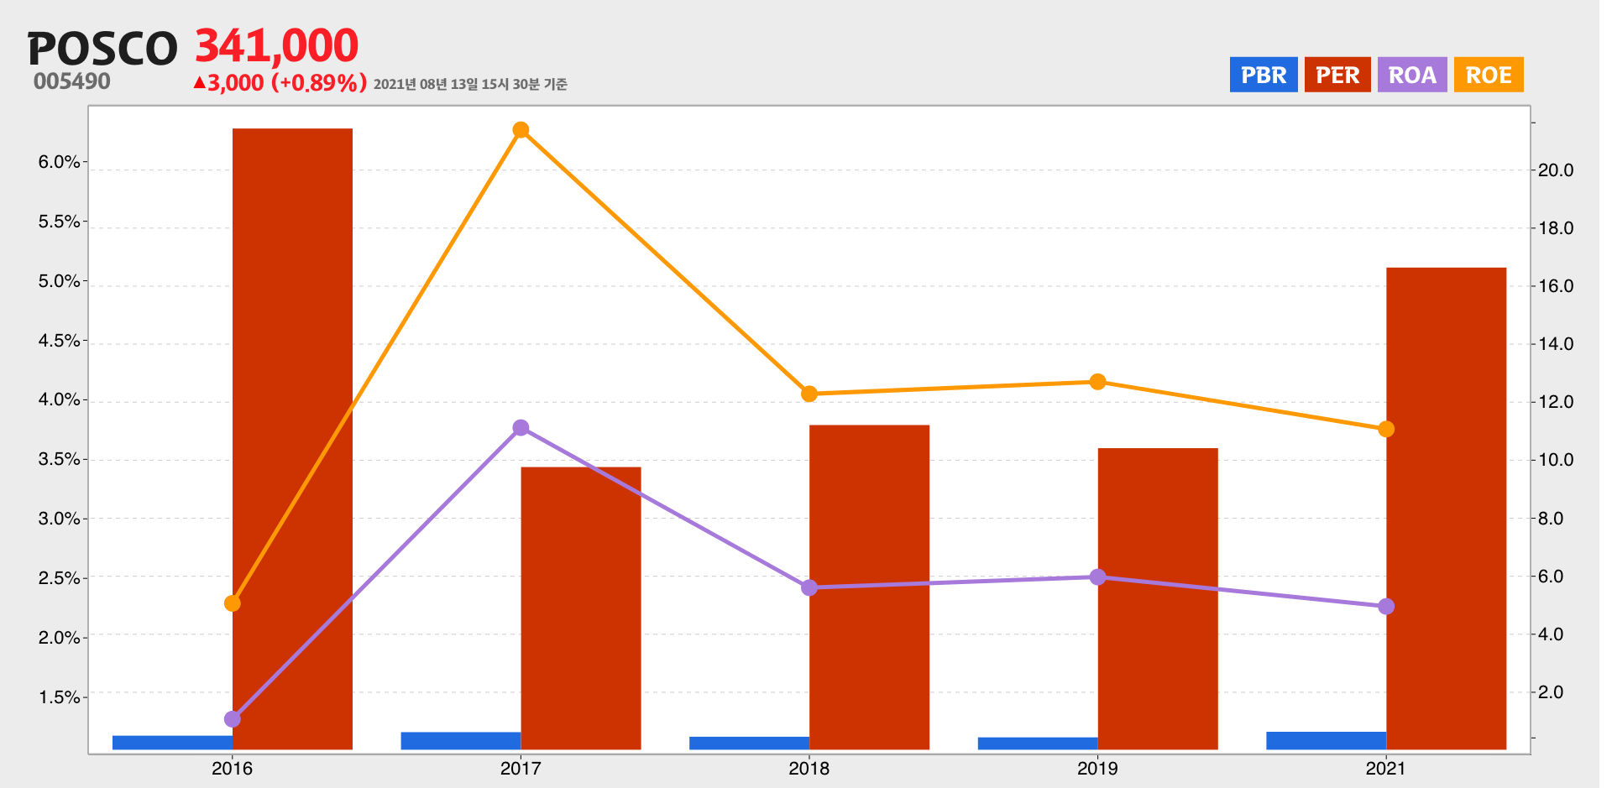The width and height of the screenshot is (1612, 788).
Task: Click the 2017 orange ROE peak point
Action: [521, 130]
